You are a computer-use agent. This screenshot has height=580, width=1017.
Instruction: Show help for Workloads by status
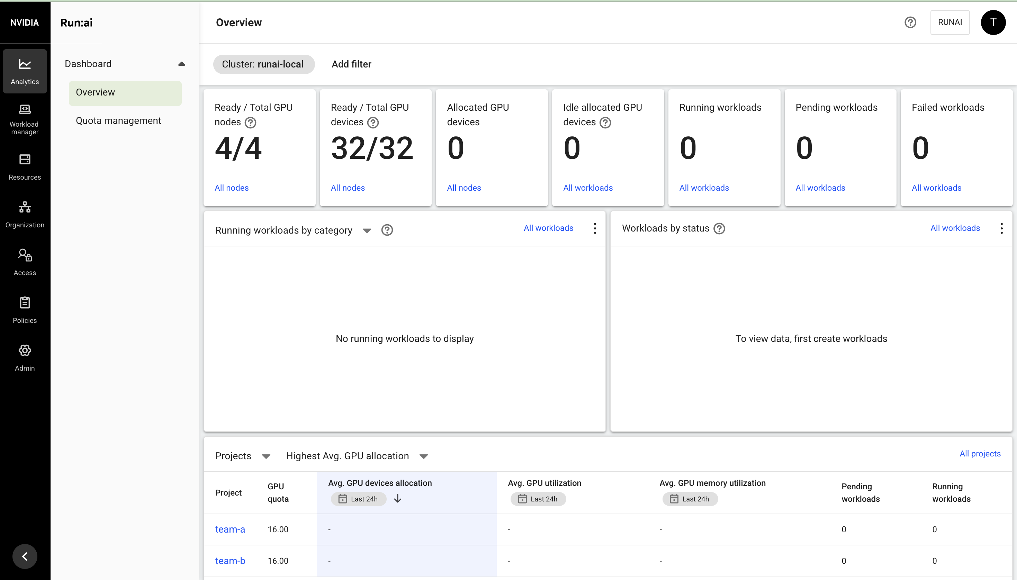(719, 229)
